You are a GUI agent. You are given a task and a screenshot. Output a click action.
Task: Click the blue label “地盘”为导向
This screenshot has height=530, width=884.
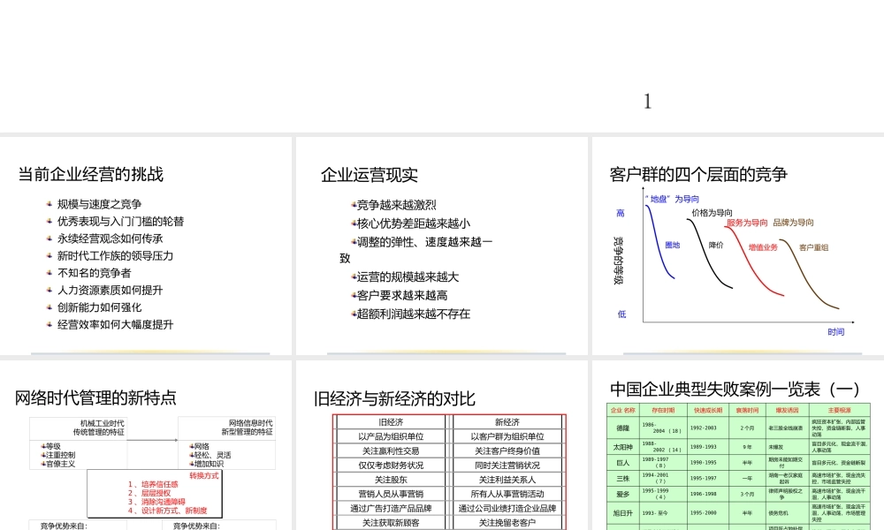click(672, 199)
